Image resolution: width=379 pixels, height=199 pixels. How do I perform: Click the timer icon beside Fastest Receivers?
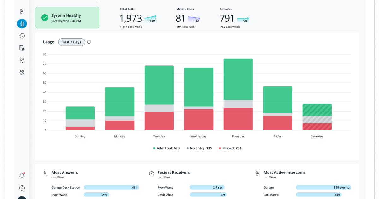pos(152,173)
